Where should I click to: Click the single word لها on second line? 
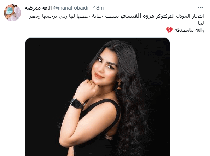[201, 23]
